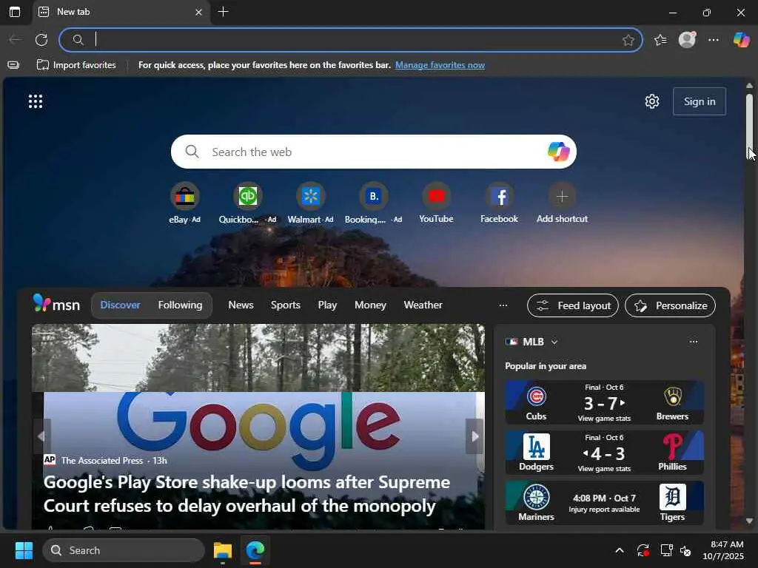Click the Search the web box

coord(373,152)
